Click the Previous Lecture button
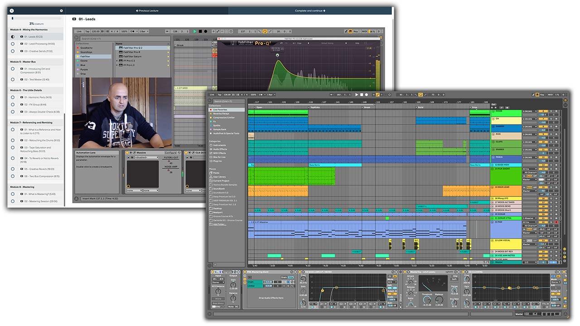The width and height of the screenshot is (580, 326). 147,10
